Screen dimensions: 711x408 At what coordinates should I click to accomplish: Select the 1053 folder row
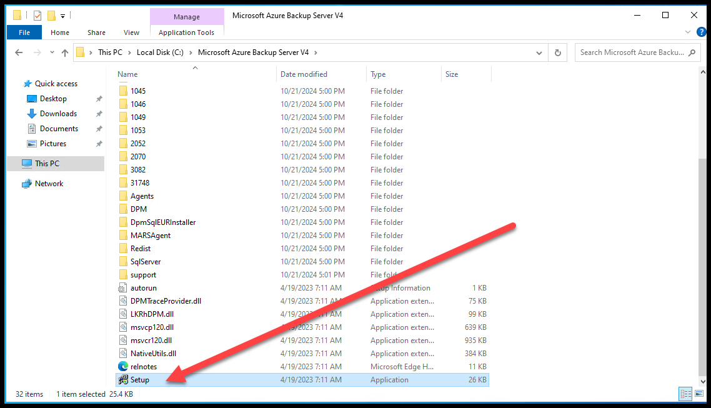[x=303, y=131]
